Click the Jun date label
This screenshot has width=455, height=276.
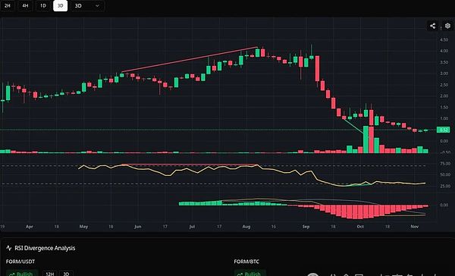point(137,227)
